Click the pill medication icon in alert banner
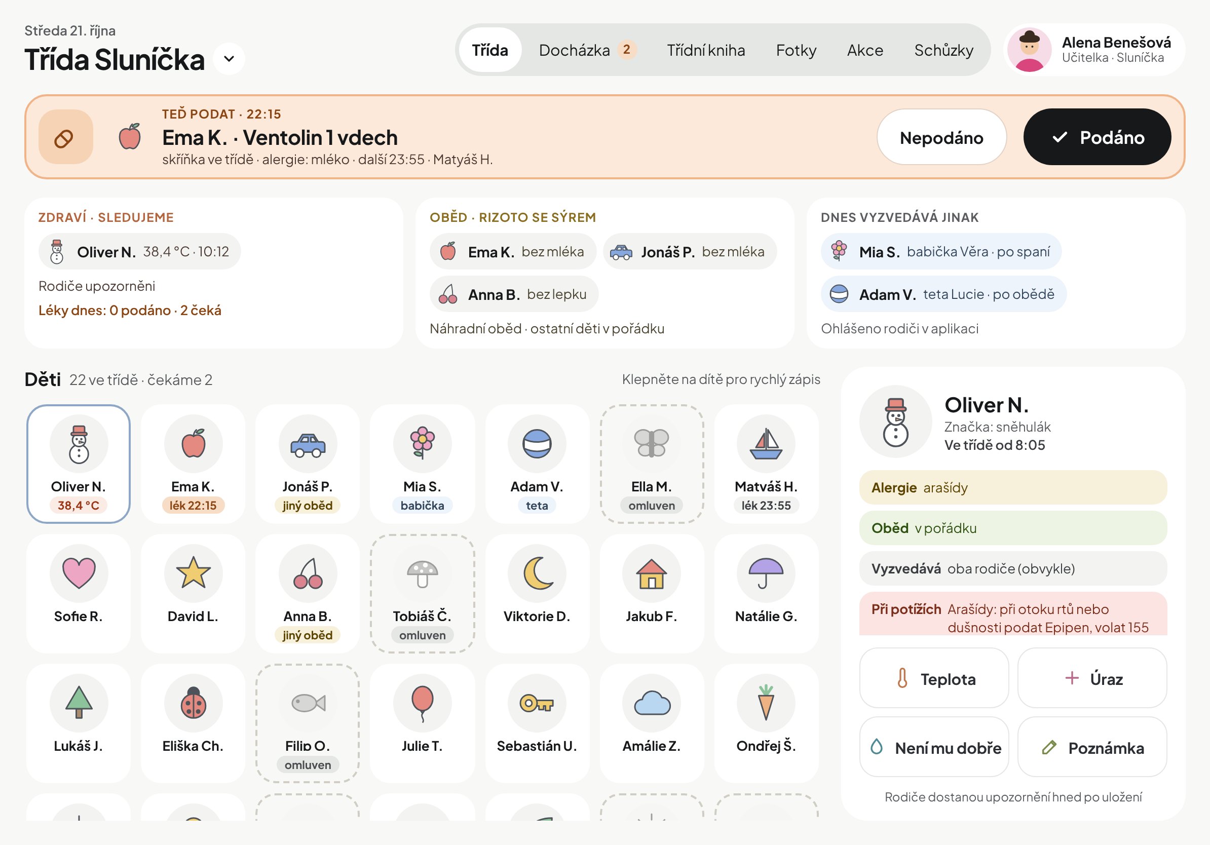Viewport: 1210px width, 845px height. [x=65, y=137]
